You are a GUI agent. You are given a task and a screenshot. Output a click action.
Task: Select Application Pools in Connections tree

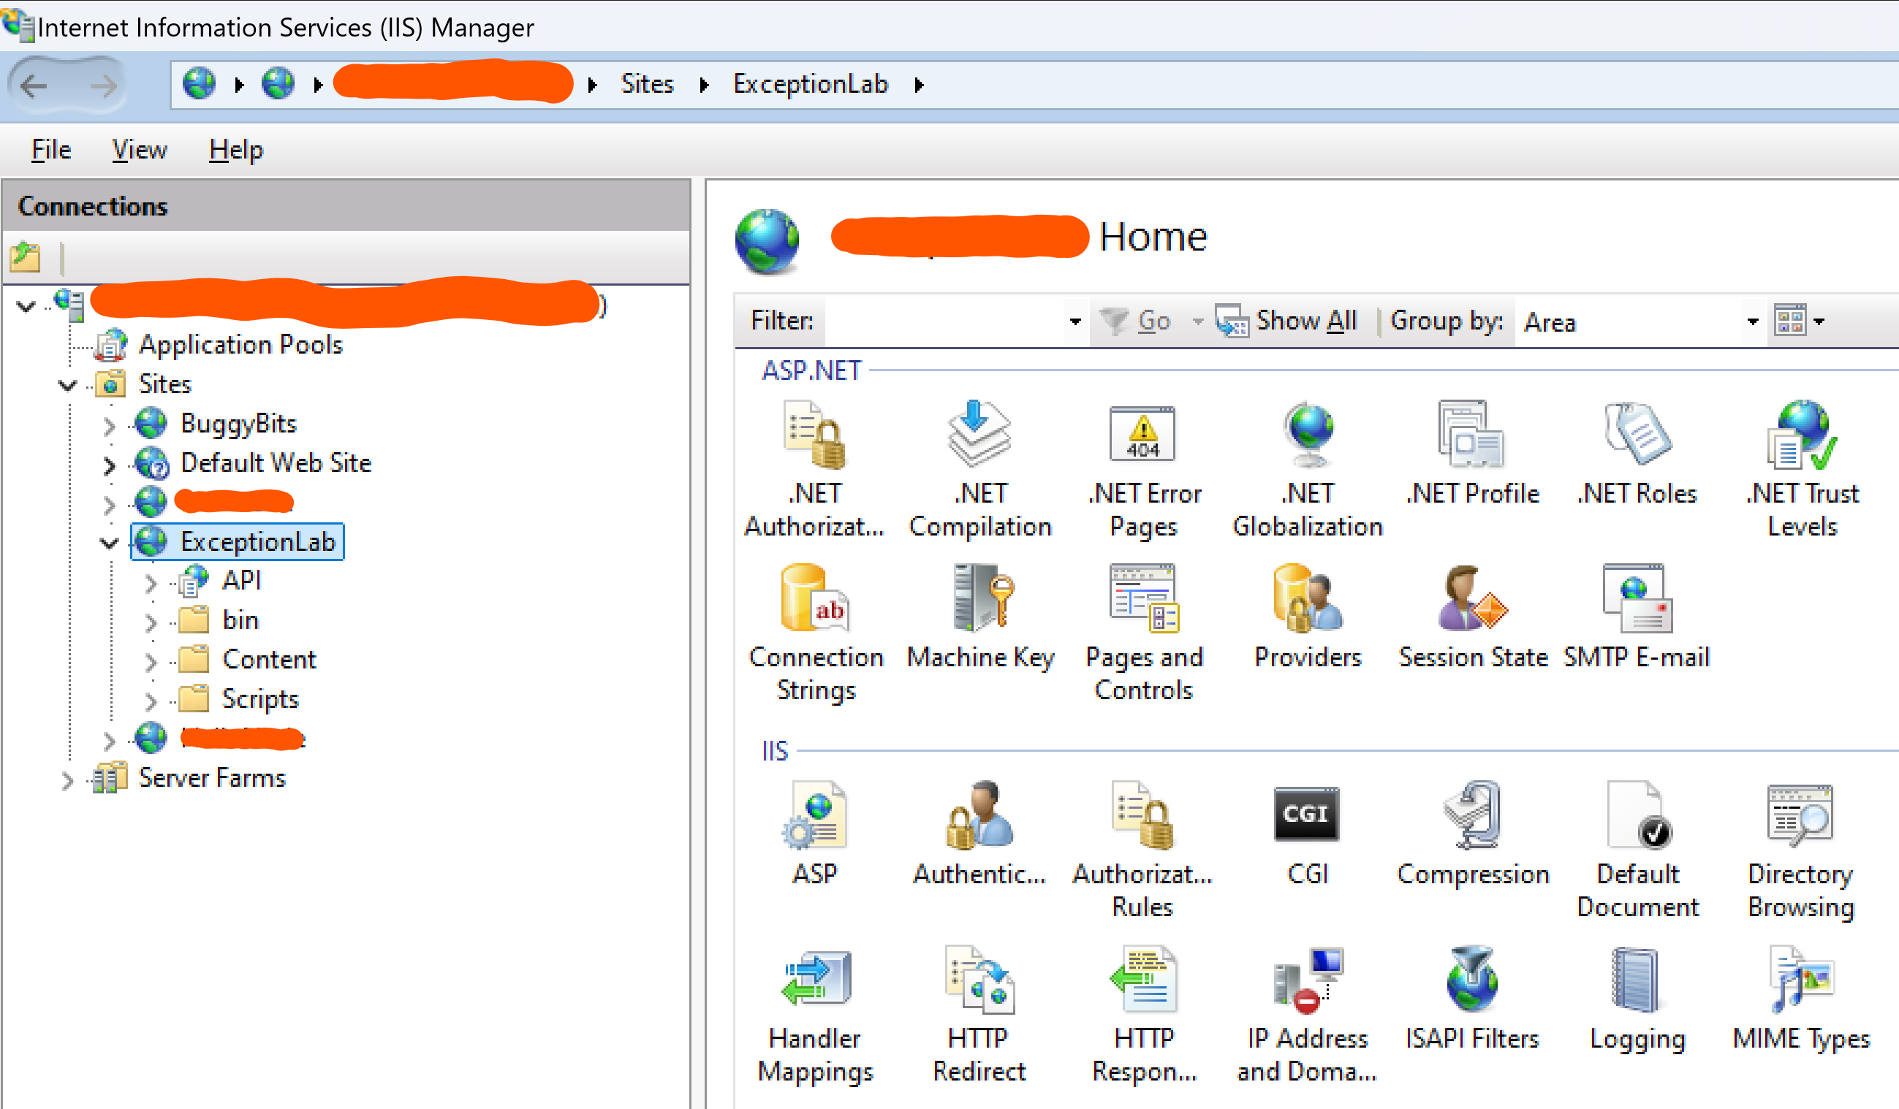tap(240, 345)
